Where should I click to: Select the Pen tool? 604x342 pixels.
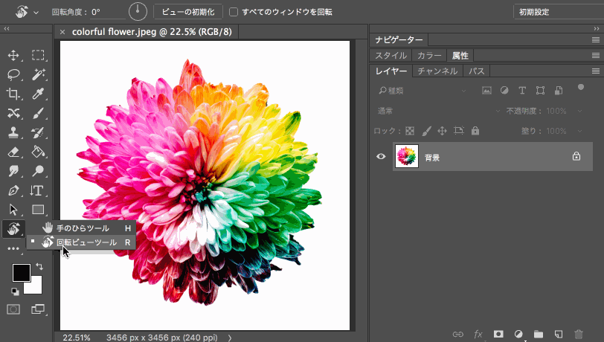pos(13,190)
